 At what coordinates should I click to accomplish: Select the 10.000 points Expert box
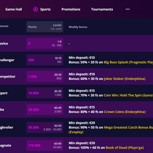click(45, 93)
